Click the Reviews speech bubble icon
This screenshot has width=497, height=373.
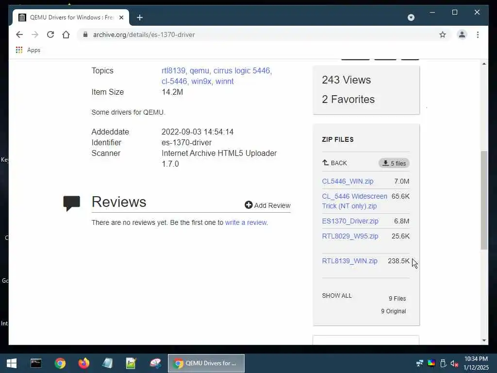(72, 203)
